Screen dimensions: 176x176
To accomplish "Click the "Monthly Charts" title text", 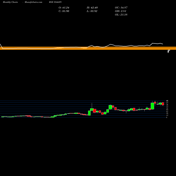I will point(10,2).
